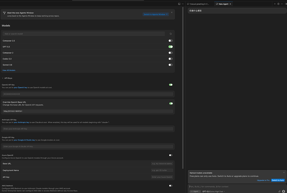Open the GPT-5.5 Extra High Fast model picker

[x=214, y=191]
